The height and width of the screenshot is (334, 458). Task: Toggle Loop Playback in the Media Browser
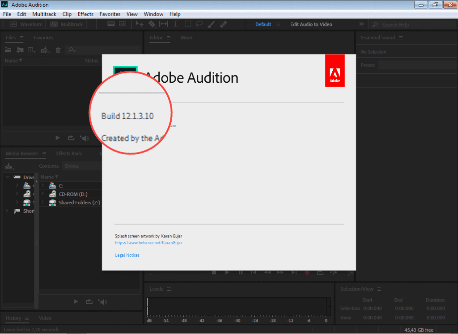pyautogui.click(x=89, y=302)
